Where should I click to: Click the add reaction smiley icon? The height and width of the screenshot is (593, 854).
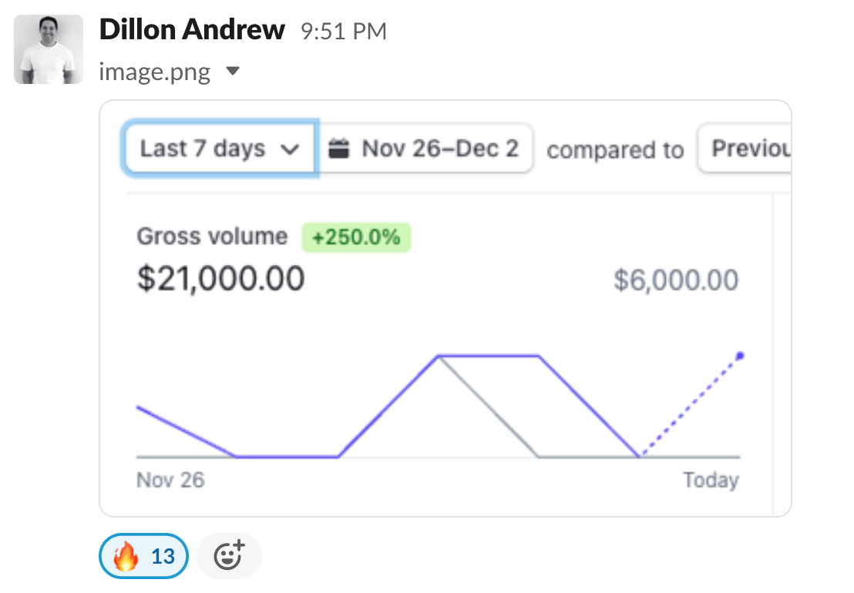[229, 555]
